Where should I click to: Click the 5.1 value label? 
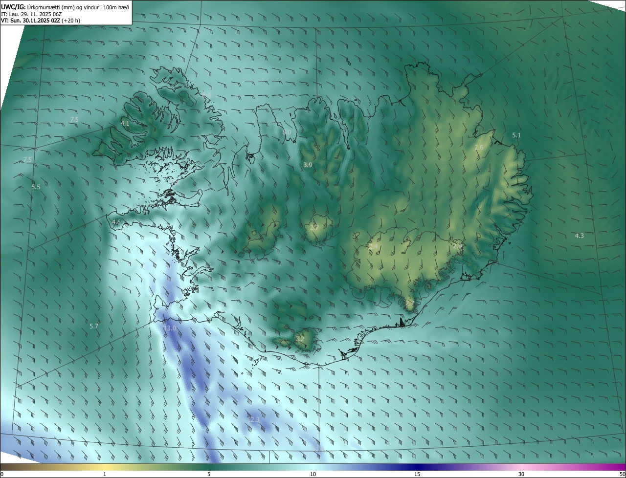(x=516, y=135)
